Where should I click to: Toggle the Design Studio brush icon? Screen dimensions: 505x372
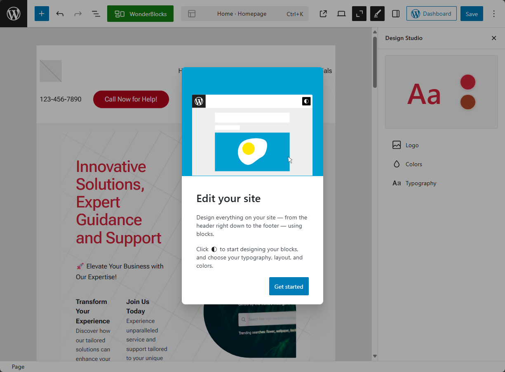tap(377, 14)
